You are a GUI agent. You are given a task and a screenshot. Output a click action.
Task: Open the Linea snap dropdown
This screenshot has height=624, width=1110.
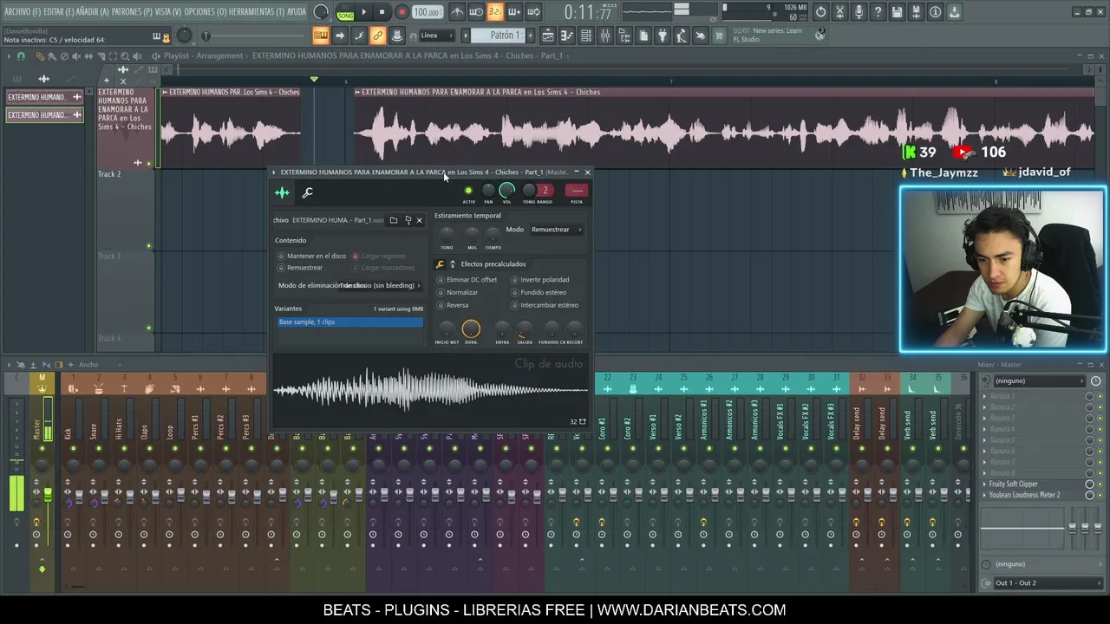tap(437, 36)
